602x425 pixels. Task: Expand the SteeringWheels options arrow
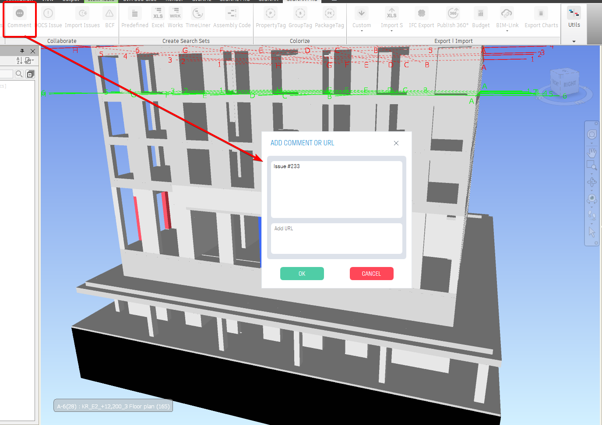tap(592, 144)
